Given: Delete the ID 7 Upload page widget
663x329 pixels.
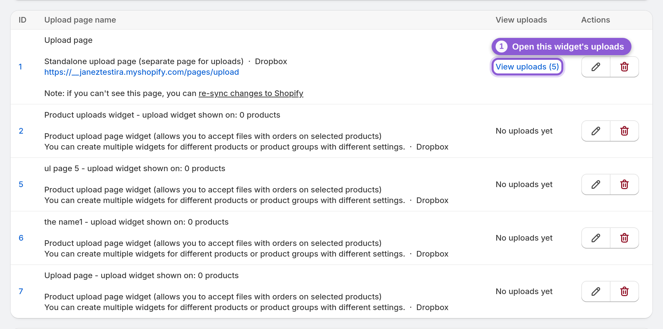Looking at the screenshot, I should [624, 291].
